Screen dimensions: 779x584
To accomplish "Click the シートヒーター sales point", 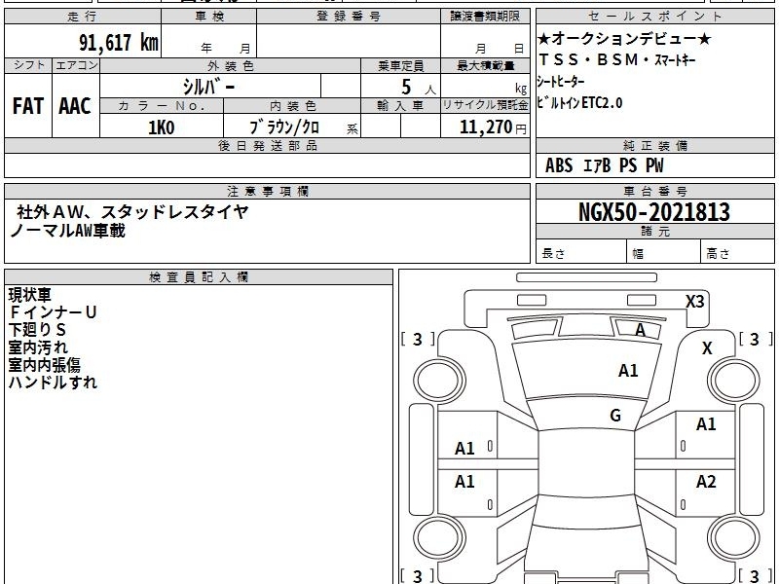I will pos(561,81).
